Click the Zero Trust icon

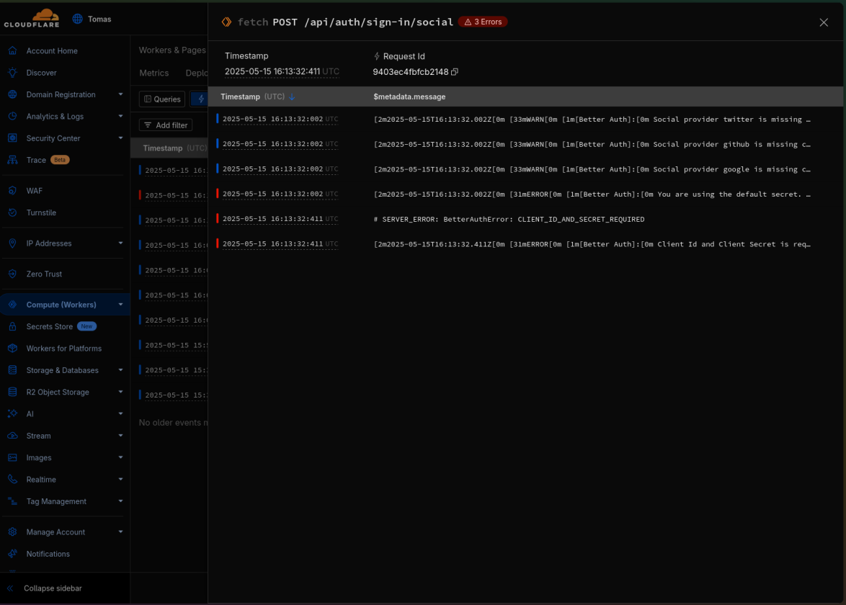click(12, 274)
